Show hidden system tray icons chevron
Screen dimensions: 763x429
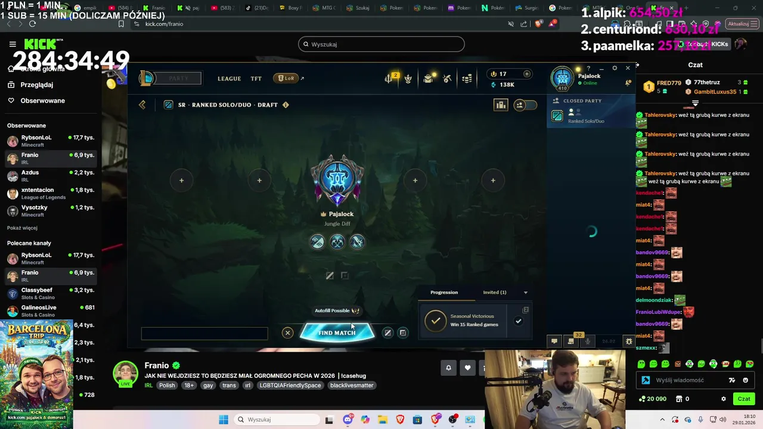[x=662, y=419]
